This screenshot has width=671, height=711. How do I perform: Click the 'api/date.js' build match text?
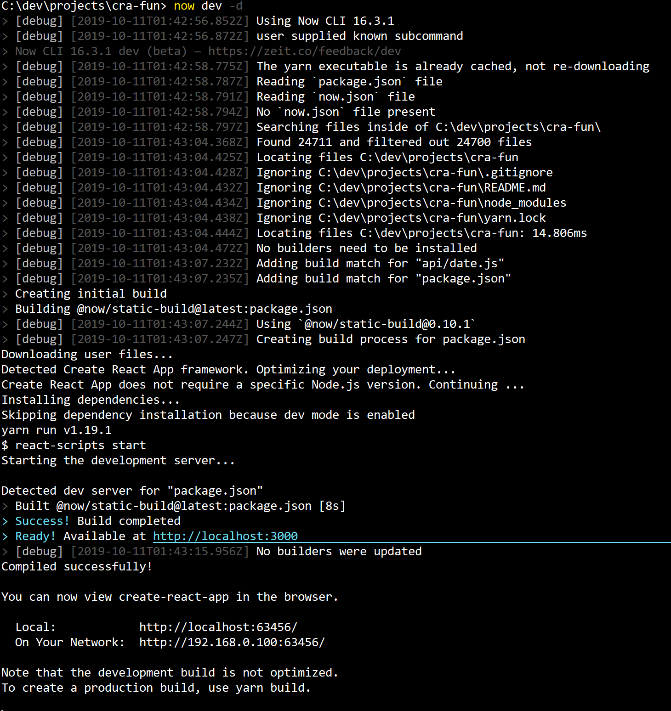pos(459,263)
